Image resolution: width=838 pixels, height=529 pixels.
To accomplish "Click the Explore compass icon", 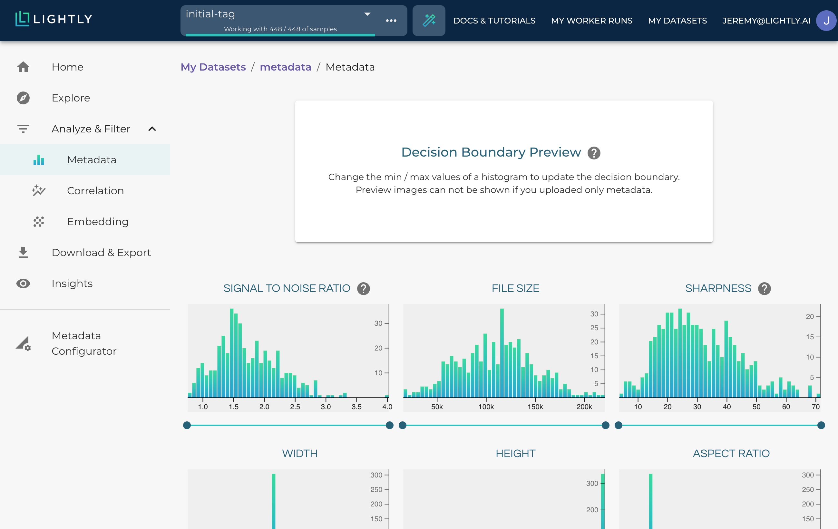I will [x=23, y=98].
